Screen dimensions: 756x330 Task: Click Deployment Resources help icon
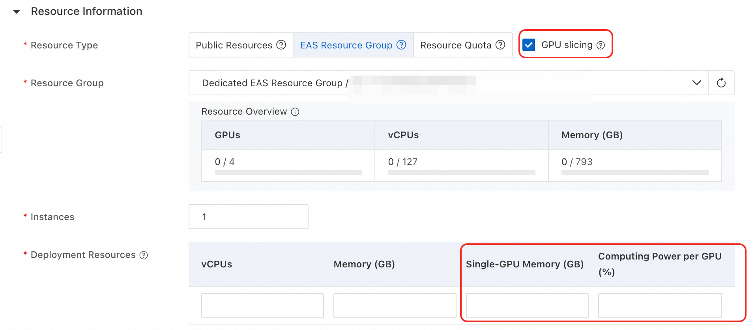(144, 255)
